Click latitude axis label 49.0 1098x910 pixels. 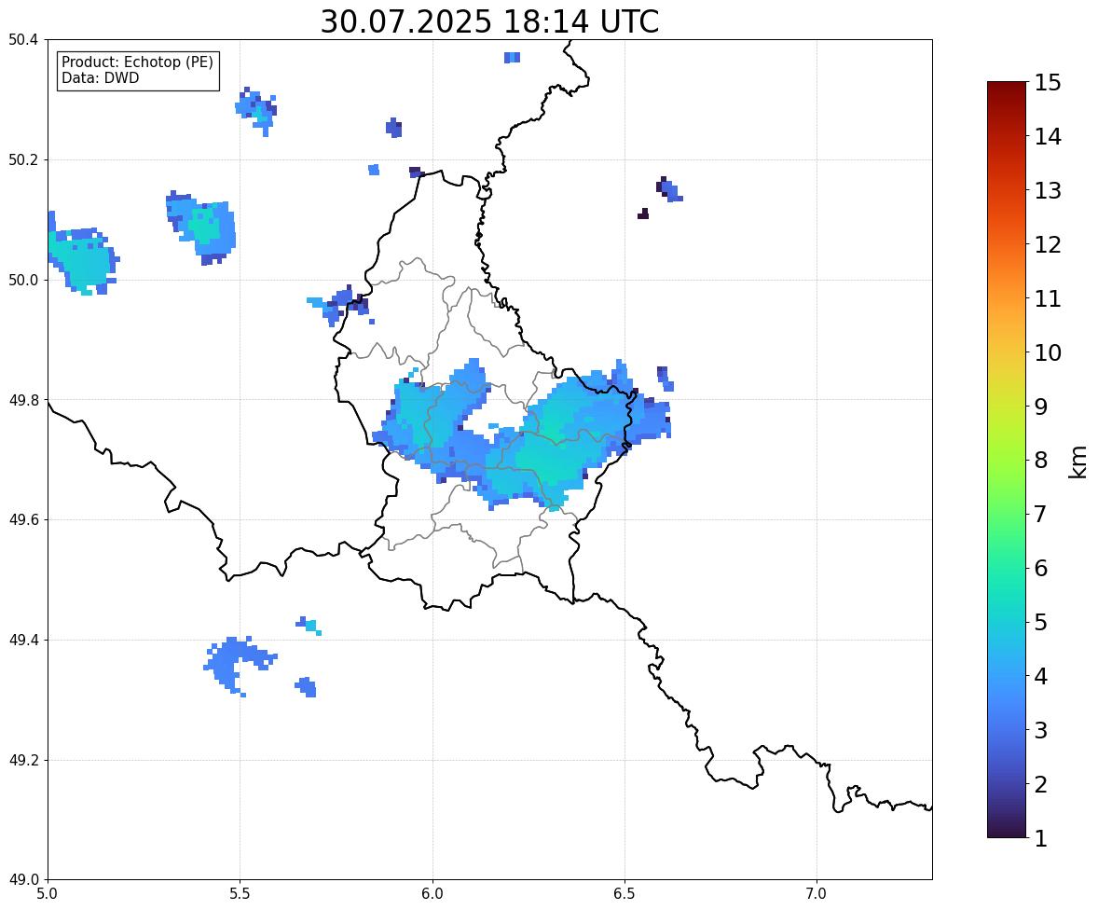(x=23, y=880)
